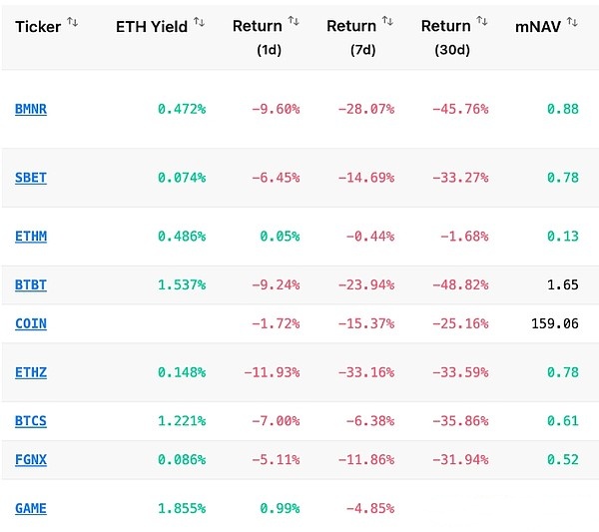Select COIN's 159.06 mNAV cell
The width and height of the screenshot is (599, 532).
[x=556, y=324]
